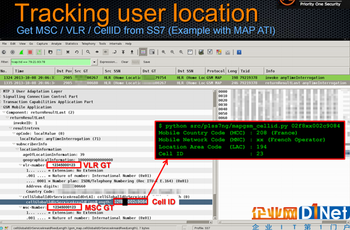
Task: Clear the display filter
Action: (125, 62)
